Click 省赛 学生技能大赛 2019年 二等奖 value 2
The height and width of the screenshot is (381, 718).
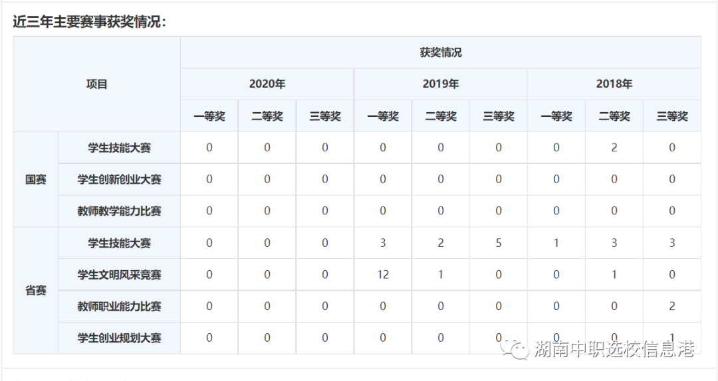click(x=441, y=243)
